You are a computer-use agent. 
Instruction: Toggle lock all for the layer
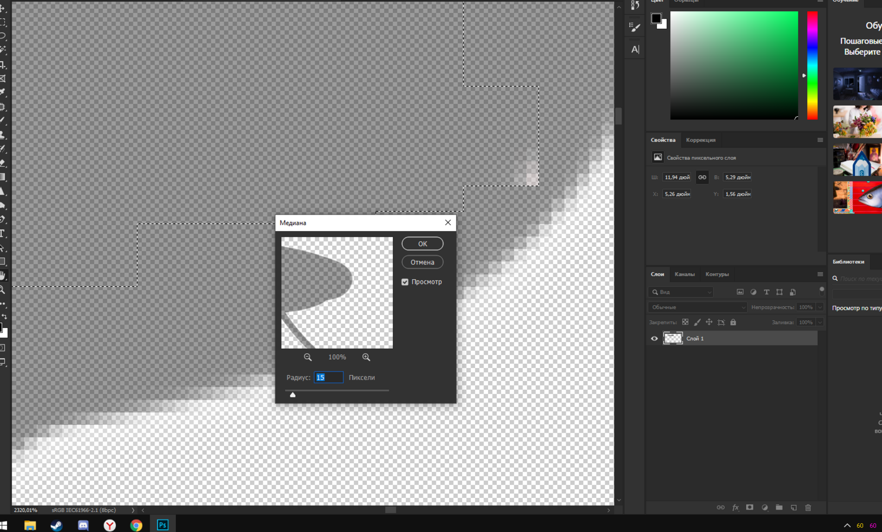coord(733,322)
